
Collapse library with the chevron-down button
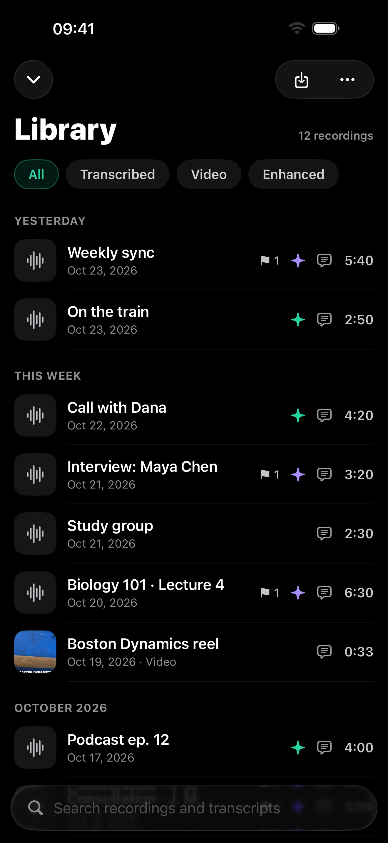pyautogui.click(x=34, y=79)
